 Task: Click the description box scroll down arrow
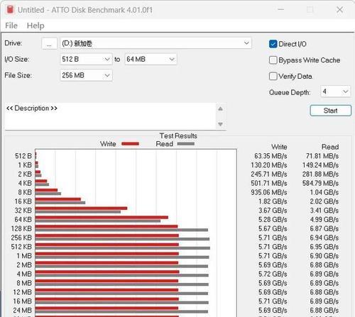(x=220, y=124)
